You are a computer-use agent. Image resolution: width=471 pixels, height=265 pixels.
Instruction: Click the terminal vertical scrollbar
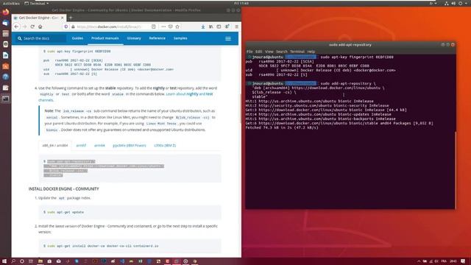click(x=456, y=170)
